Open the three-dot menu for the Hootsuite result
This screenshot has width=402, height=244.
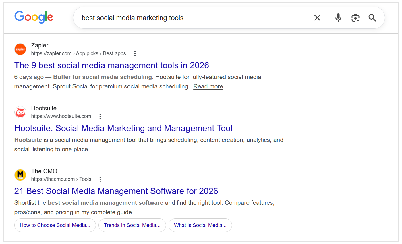[100, 116]
